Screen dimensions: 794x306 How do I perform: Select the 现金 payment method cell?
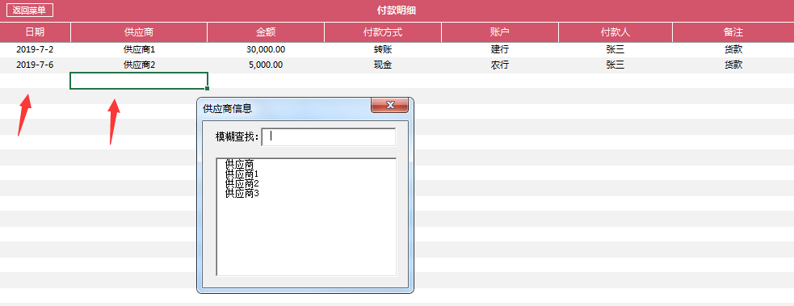tap(383, 65)
